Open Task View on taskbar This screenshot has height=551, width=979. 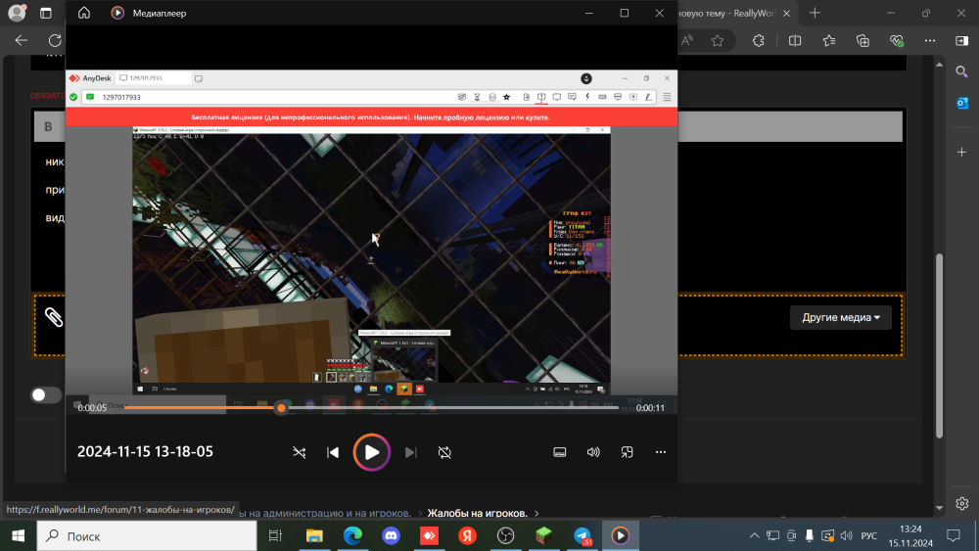tap(275, 536)
